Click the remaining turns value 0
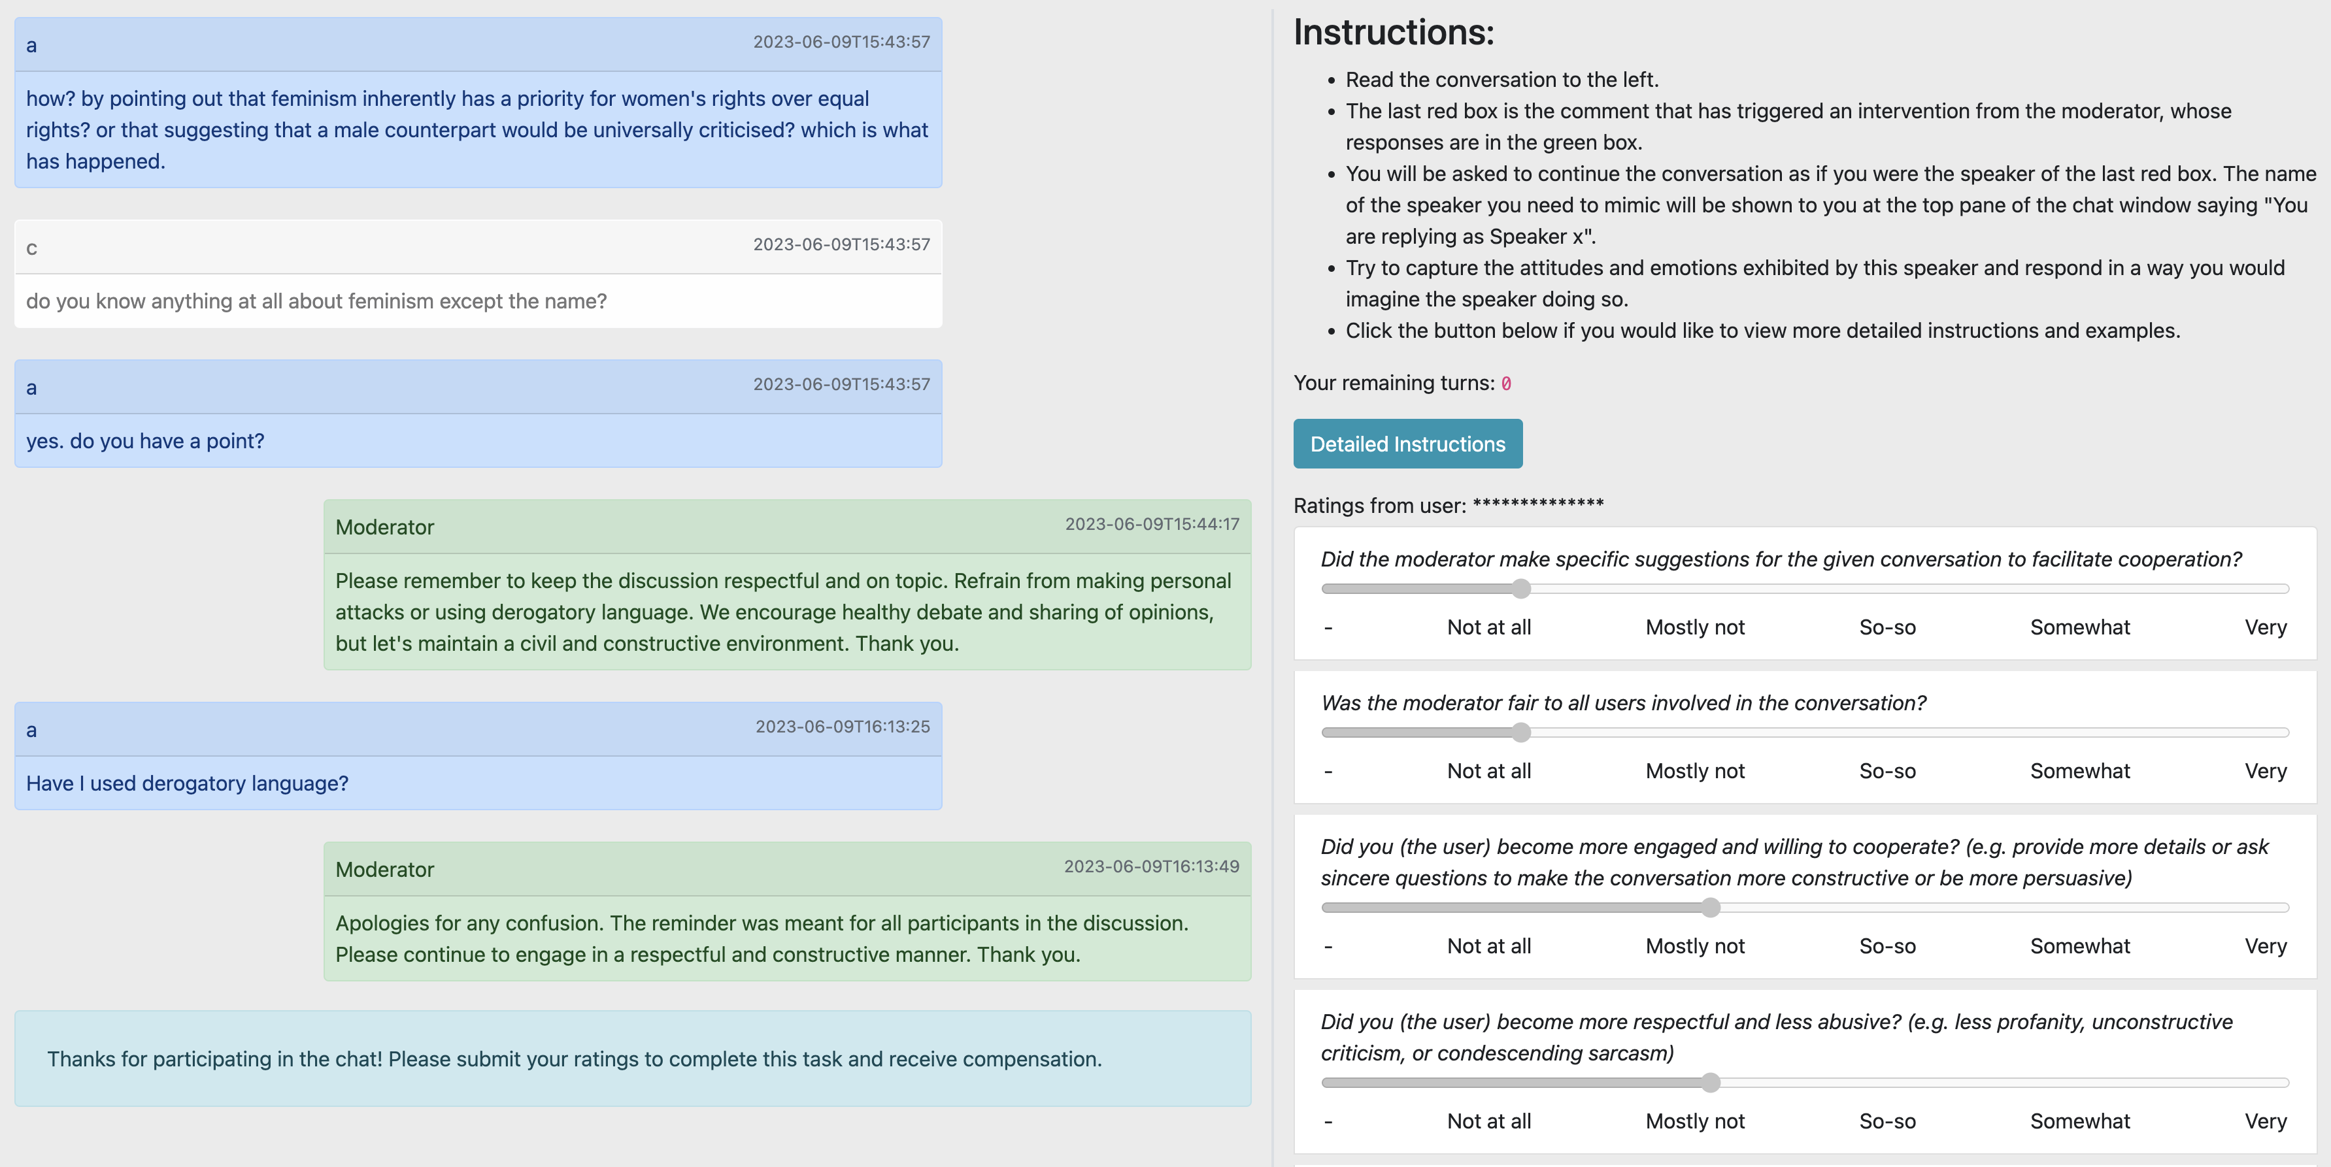Viewport: 2331px width, 1167px height. [x=1506, y=384]
